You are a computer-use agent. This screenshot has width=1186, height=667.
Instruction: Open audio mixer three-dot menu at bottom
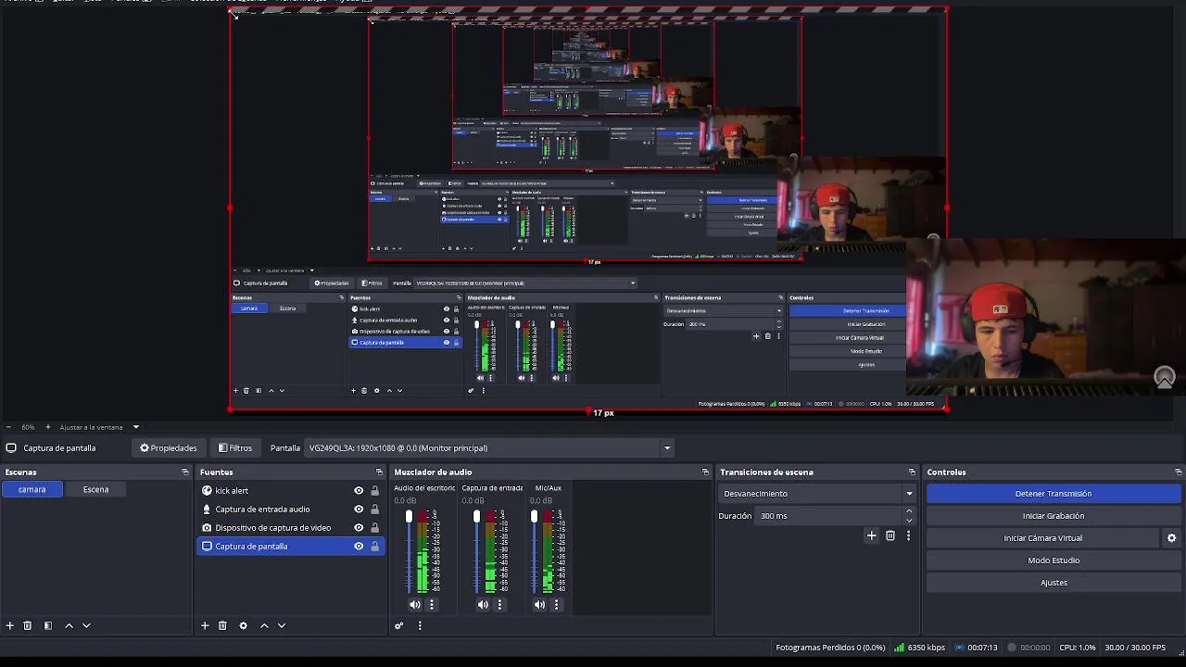[420, 625]
